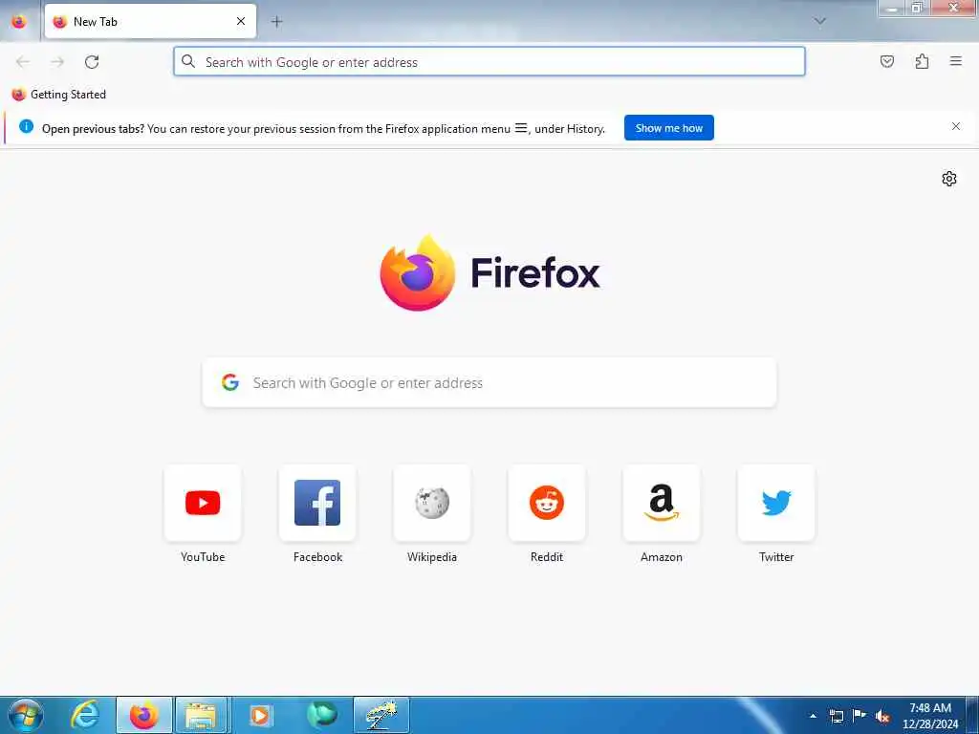979x734 pixels.
Task: Open new tab personalize settings gear
Action: click(x=949, y=179)
